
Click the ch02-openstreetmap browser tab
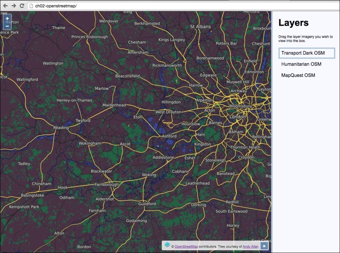tap(54, 5)
